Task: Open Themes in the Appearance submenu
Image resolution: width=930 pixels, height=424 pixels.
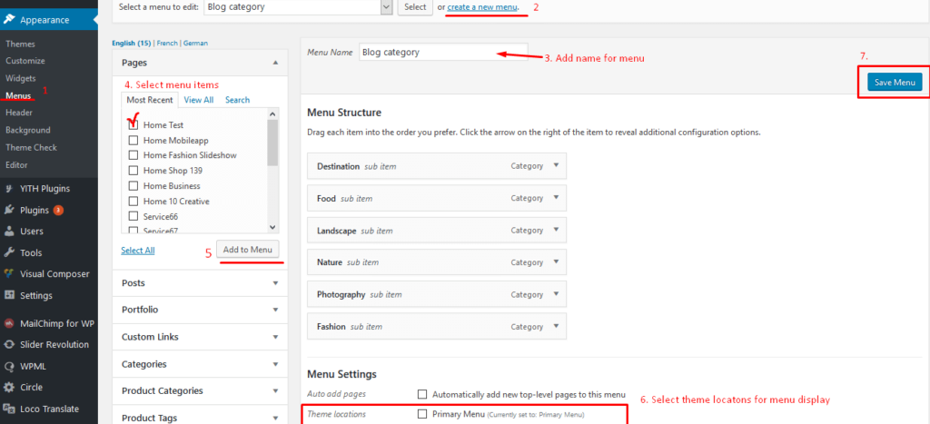Action: click(20, 44)
